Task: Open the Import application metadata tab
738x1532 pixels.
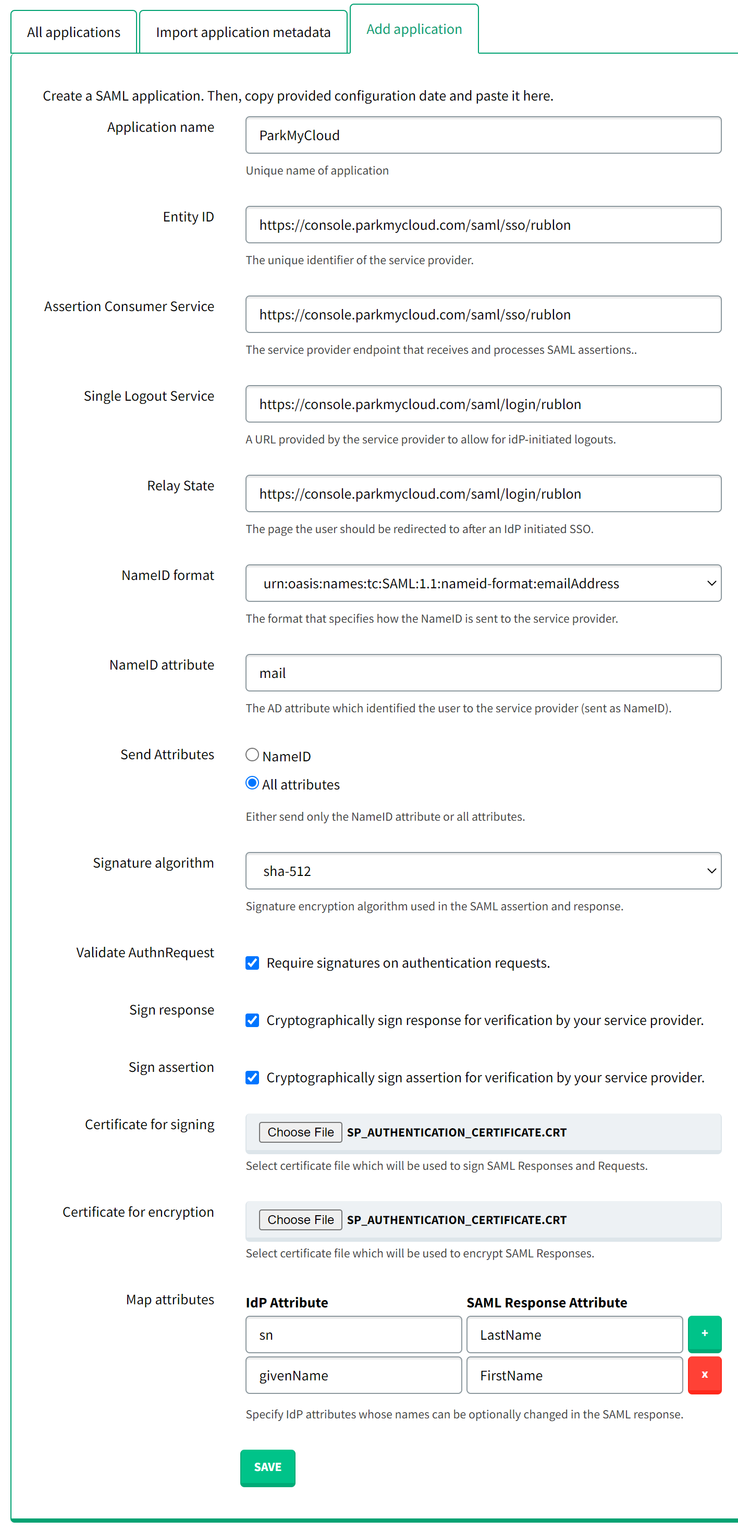Action: pyautogui.click(x=243, y=32)
